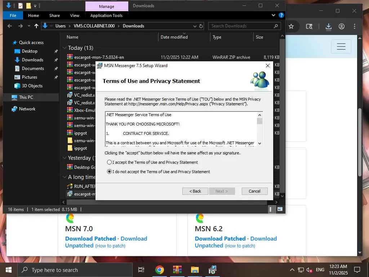The height and width of the screenshot is (277, 369).
Task: Click the Search Downloads field
Action: coord(241,26)
